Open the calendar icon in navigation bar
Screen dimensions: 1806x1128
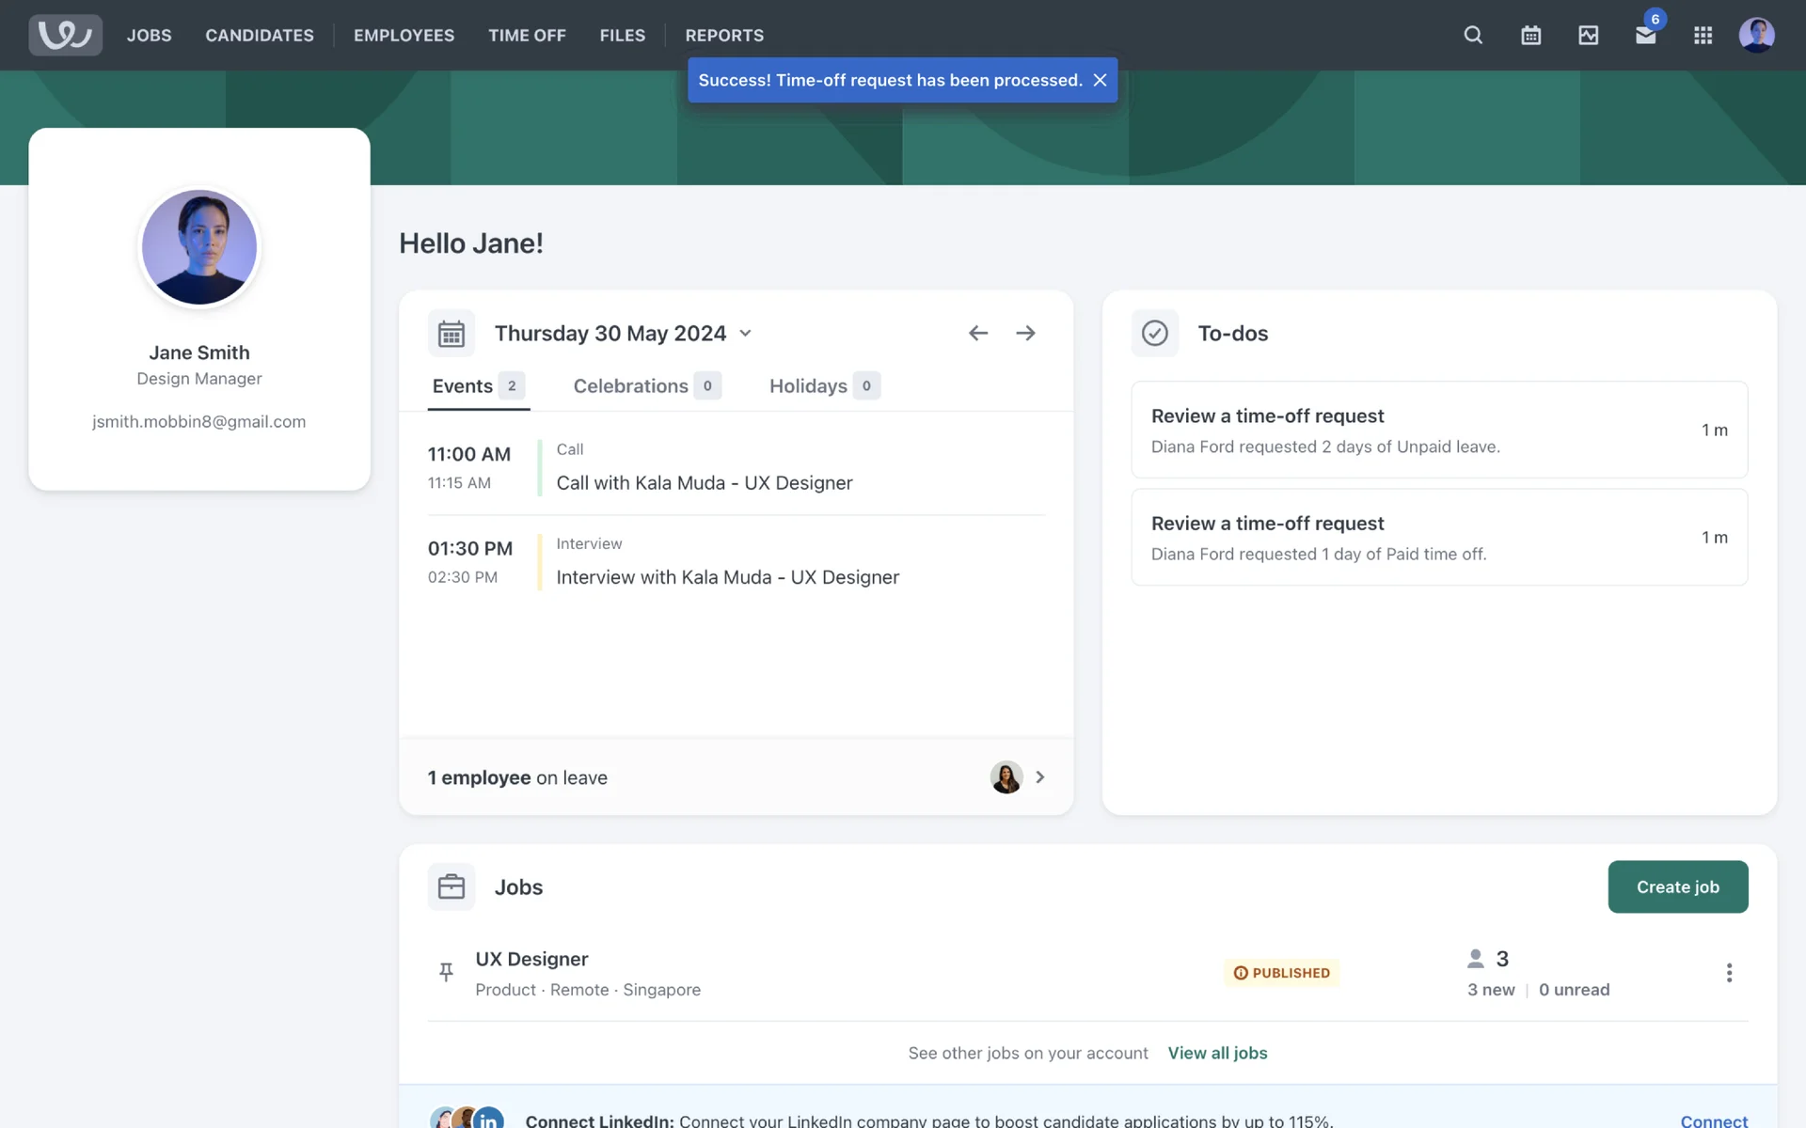(1530, 35)
